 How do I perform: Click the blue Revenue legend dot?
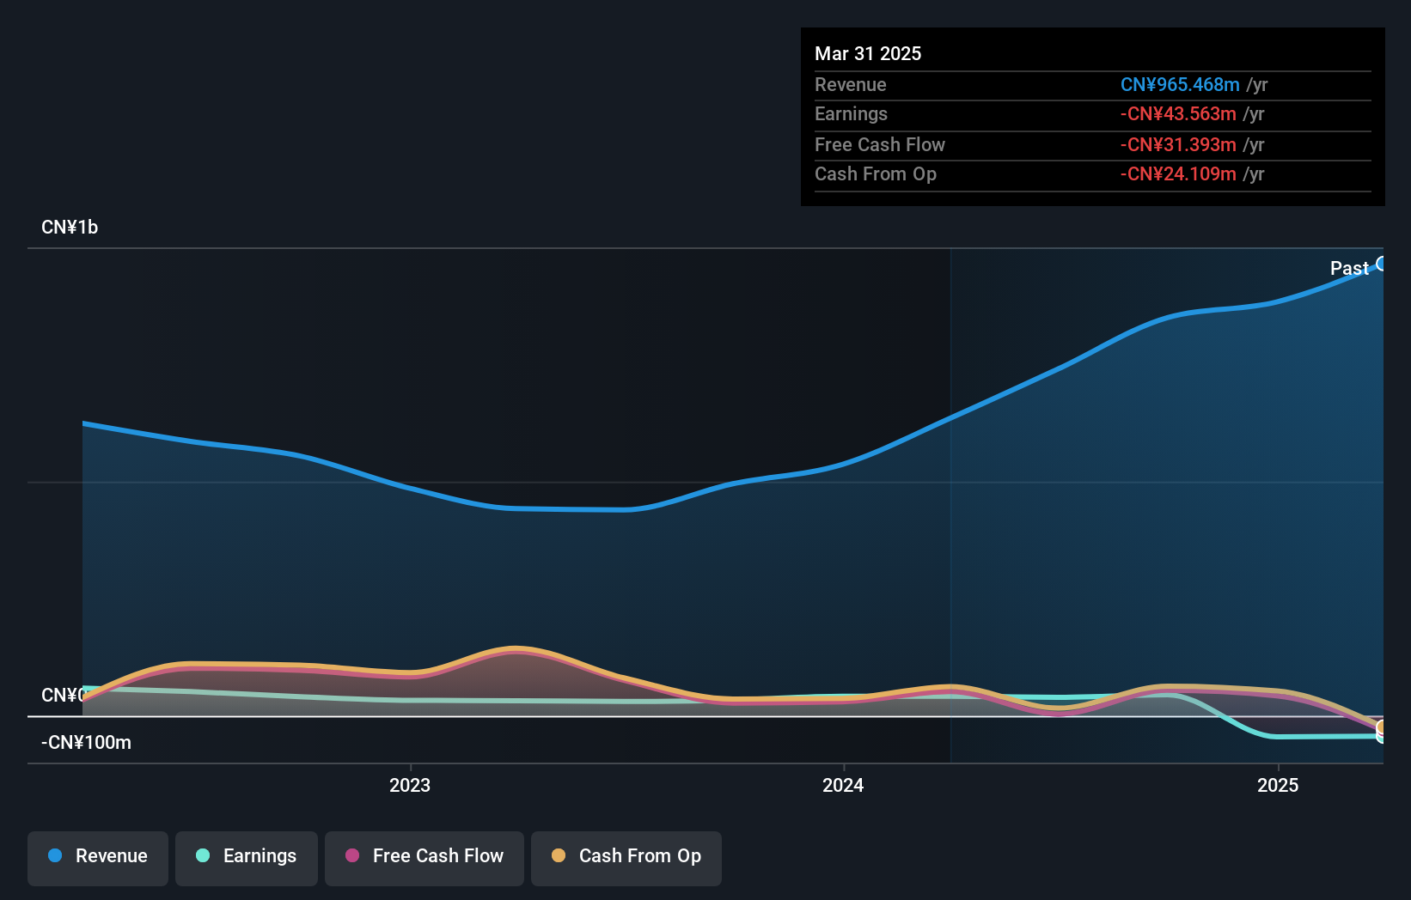(55, 855)
